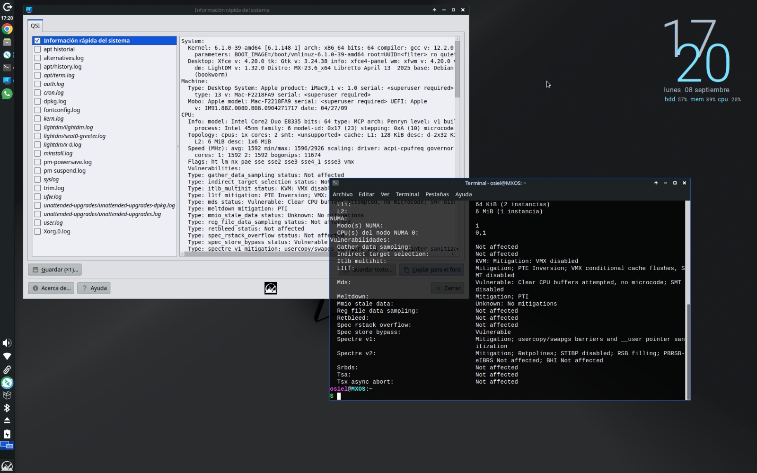
Task: Click Copiar para el foro button
Action: pos(431,270)
